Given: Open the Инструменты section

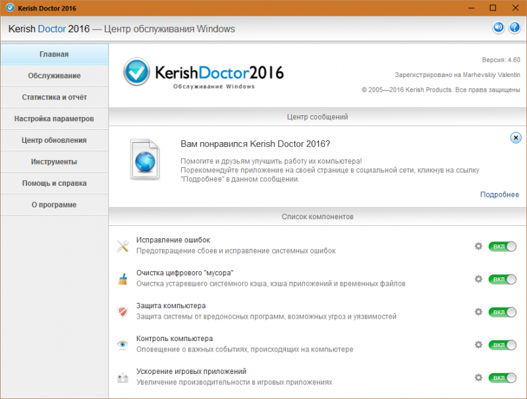Looking at the screenshot, I should 54,161.
